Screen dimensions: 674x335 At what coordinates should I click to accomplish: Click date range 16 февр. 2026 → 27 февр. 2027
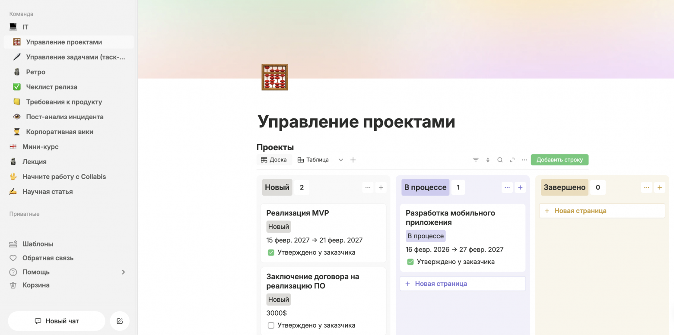[x=455, y=250]
